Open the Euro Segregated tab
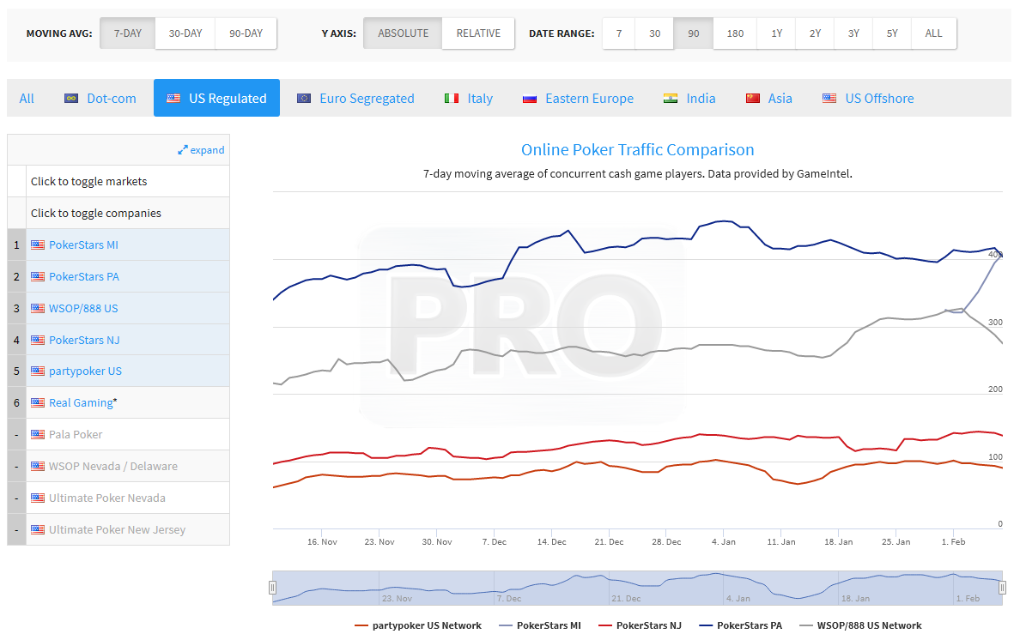The height and width of the screenshot is (640, 1020). pyautogui.click(x=355, y=98)
